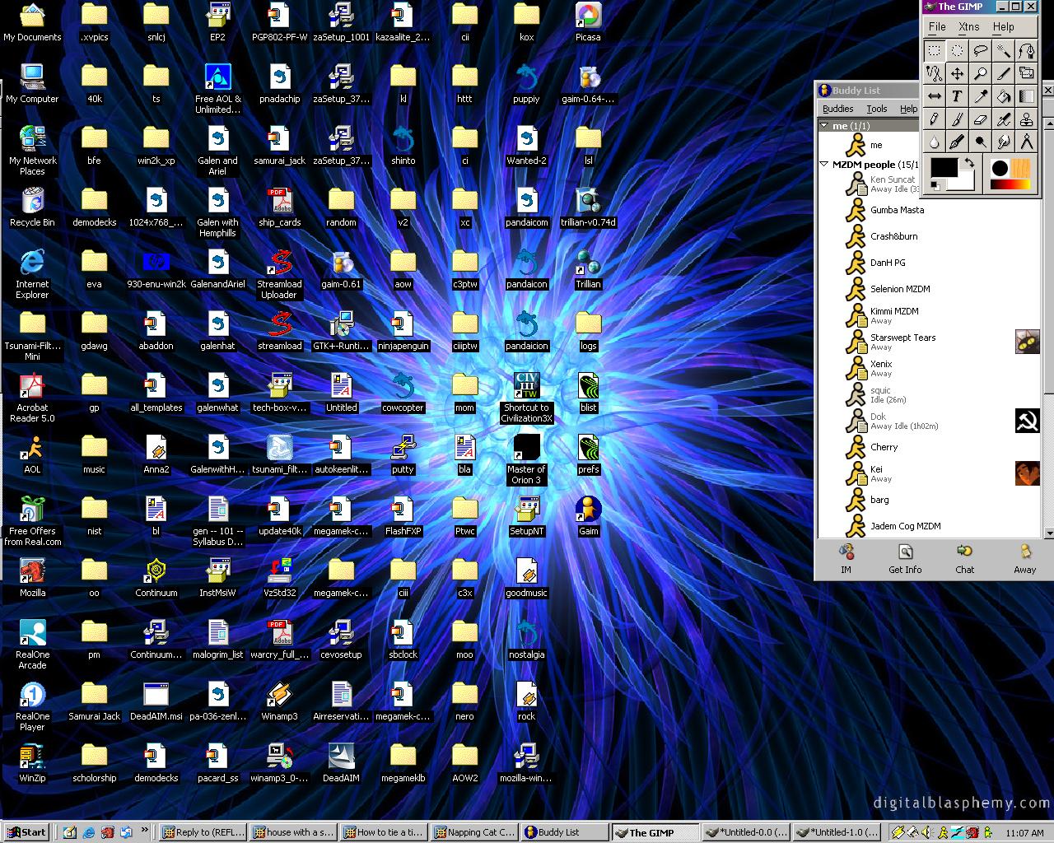The height and width of the screenshot is (843, 1054).
Task: Choose the Move tool in GIMP toolbox
Action: click(x=957, y=73)
